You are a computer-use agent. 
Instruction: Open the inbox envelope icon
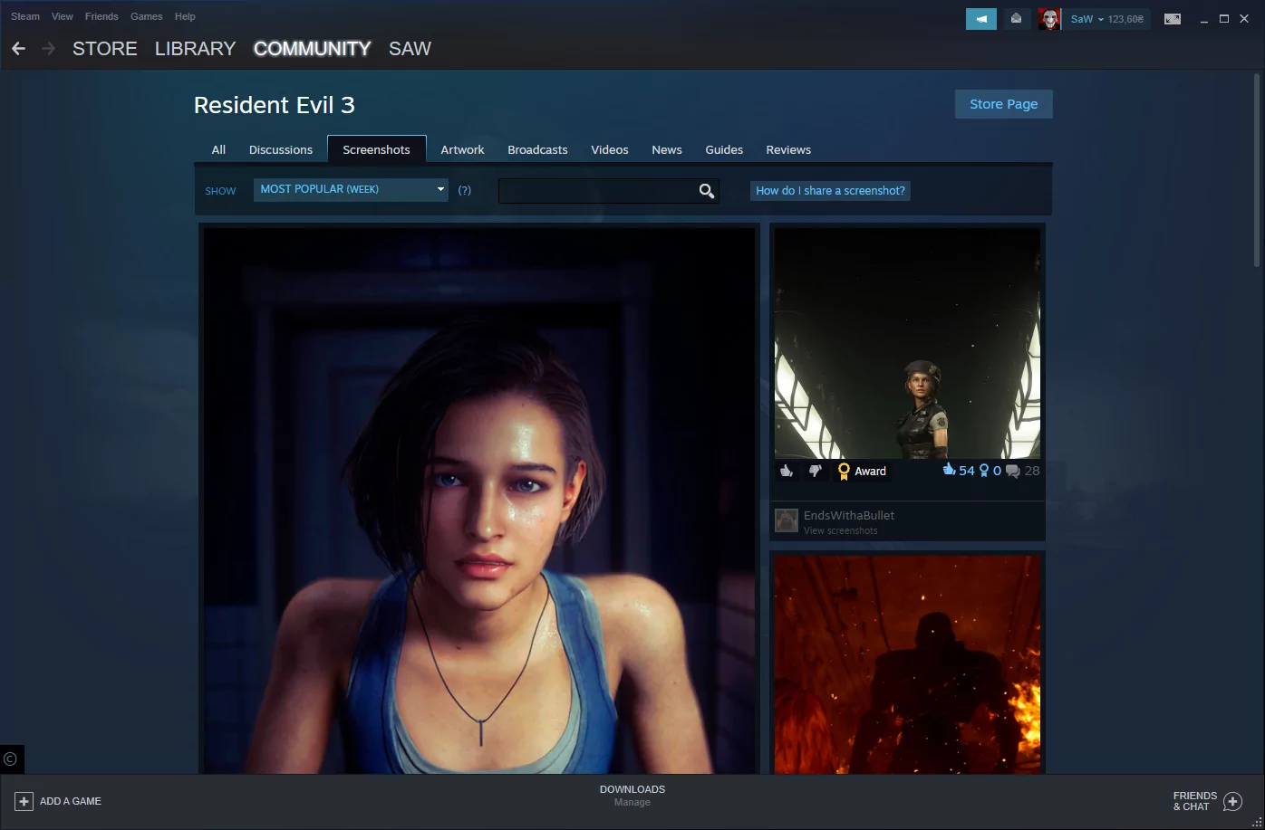tap(1016, 19)
